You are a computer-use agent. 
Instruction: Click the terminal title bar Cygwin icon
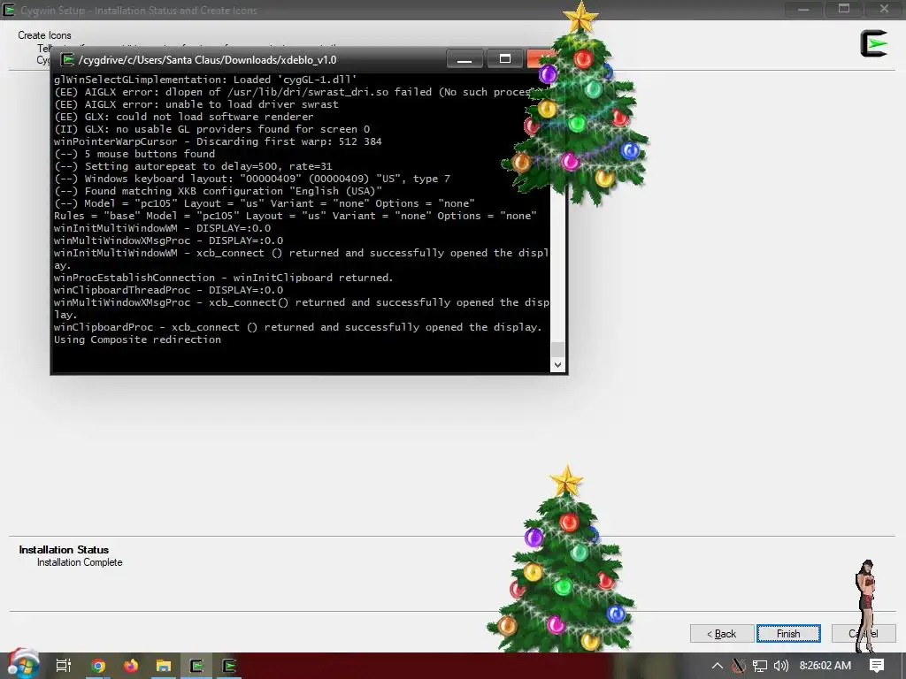68,59
